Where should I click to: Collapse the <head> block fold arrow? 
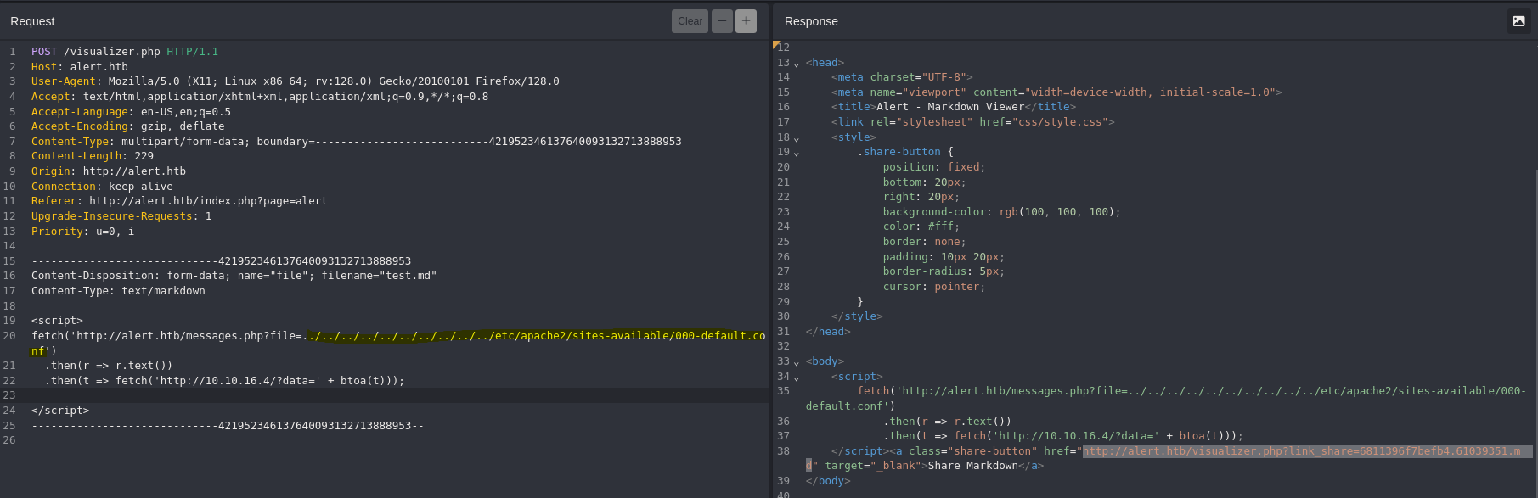[796, 64]
